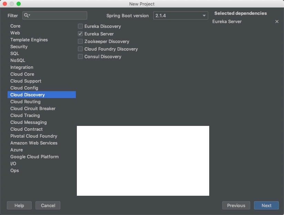The height and width of the screenshot is (215, 284).
Task: Select the Amazon Web Services category
Action: click(x=42, y=143)
